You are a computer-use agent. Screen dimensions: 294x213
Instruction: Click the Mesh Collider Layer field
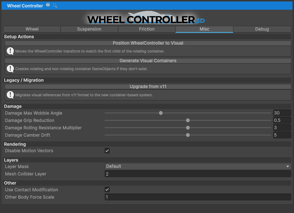click(198, 174)
